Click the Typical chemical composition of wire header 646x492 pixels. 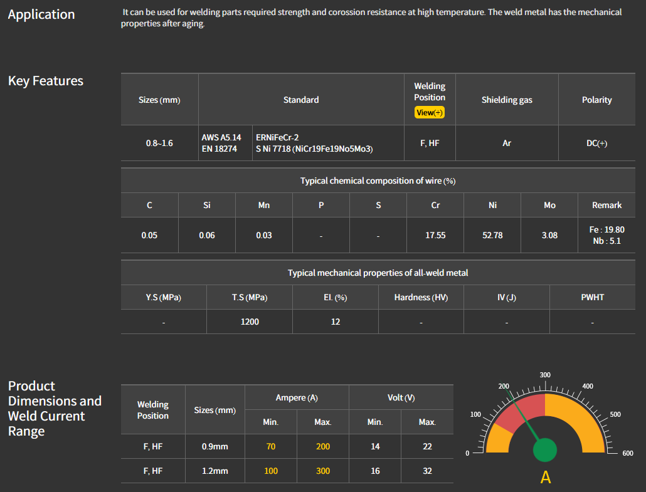pos(378,181)
